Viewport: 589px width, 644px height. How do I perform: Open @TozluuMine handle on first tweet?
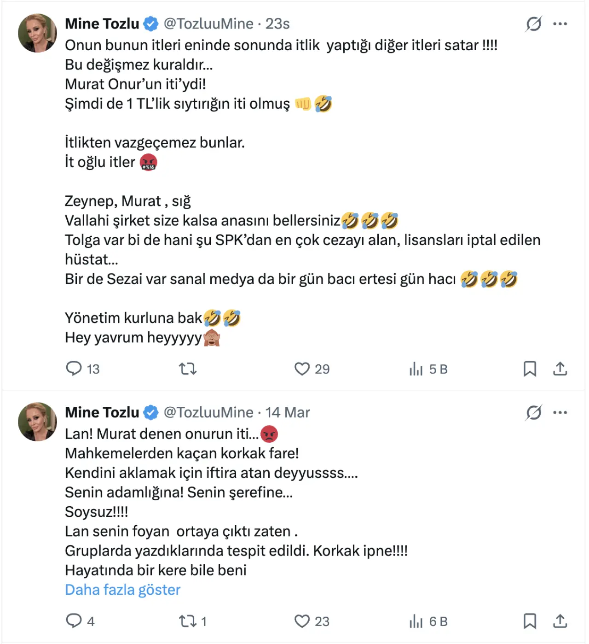point(208,23)
